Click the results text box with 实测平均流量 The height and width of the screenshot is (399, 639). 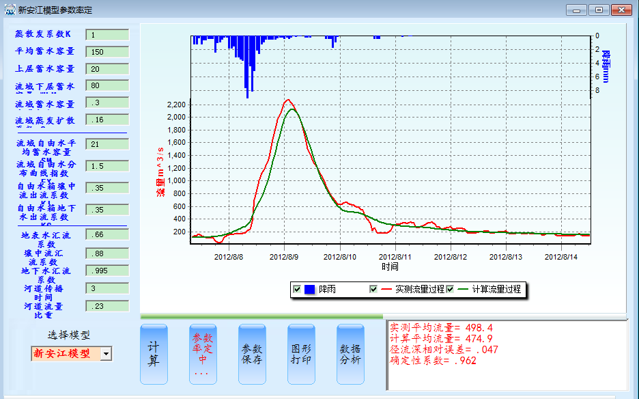505,355
